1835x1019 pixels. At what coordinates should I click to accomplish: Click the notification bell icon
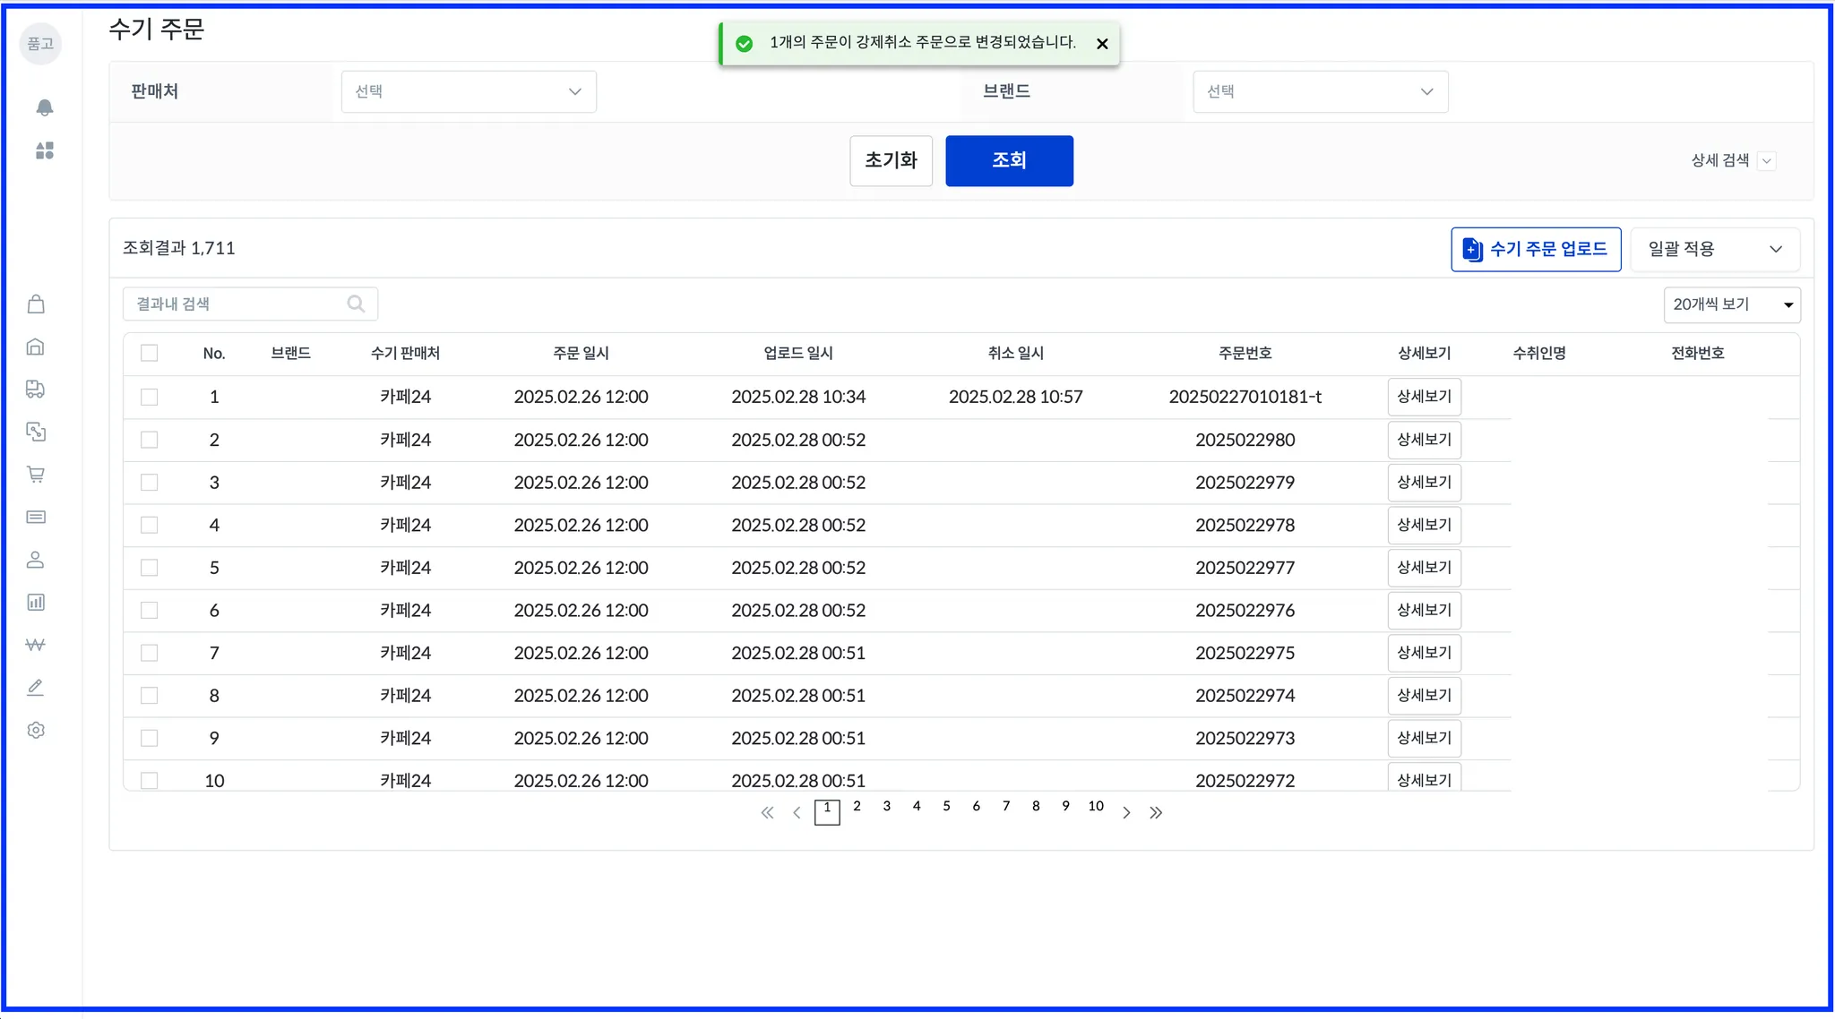click(x=44, y=107)
